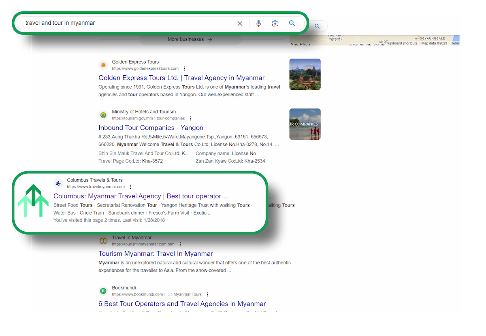Image resolution: width=486 pixels, height=336 pixels.
Task: Click the Golden Express Tours site name
Action: click(135, 62)
